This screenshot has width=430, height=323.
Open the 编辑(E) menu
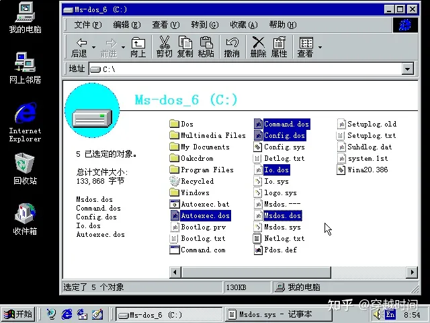127,25
